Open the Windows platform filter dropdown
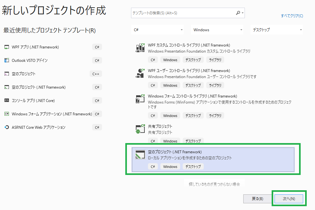 (x=217, y=30)
